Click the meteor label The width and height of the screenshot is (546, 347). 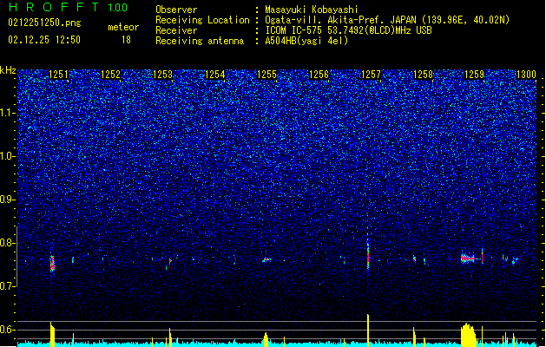(x=123, y=27)
